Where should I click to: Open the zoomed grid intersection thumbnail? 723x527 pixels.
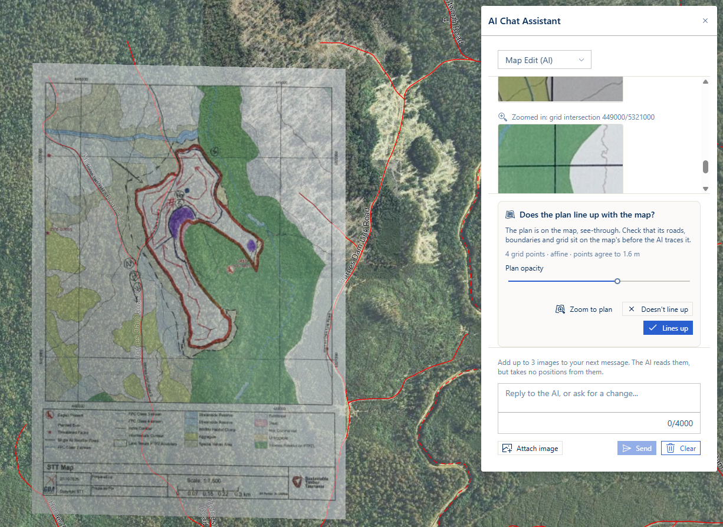[x=560, y=158]
